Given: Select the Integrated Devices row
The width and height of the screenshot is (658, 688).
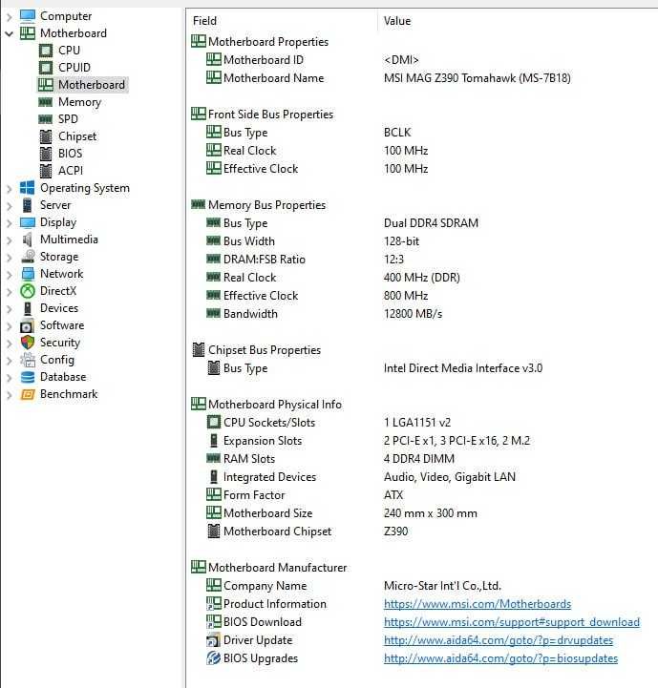Looking at the screenshot, I should [269, 477].
